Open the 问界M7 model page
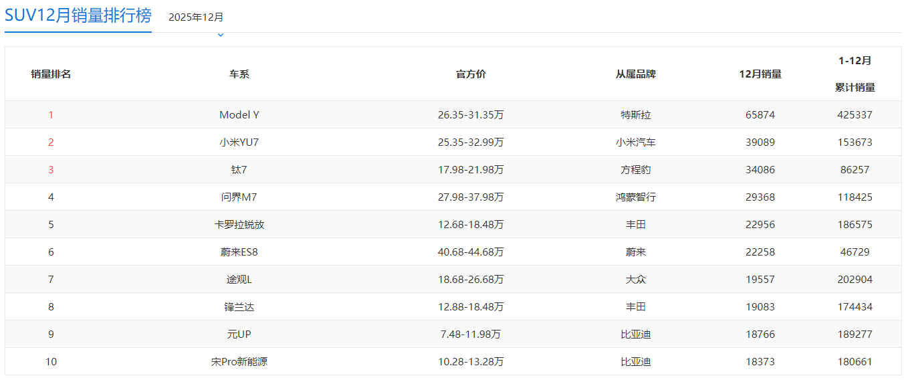 tap(239, 197)
